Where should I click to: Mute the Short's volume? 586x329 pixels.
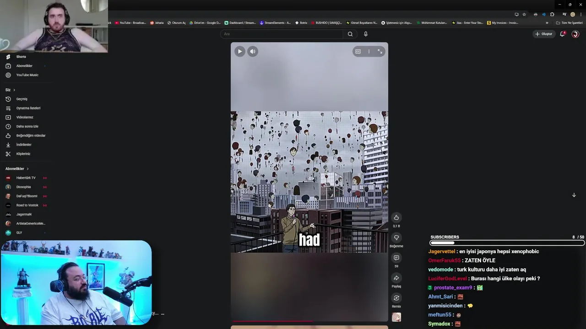(x=253, y=52)
